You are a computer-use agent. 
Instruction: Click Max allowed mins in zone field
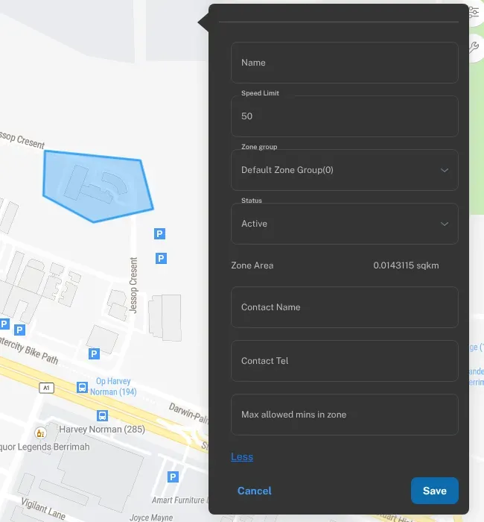344,415
